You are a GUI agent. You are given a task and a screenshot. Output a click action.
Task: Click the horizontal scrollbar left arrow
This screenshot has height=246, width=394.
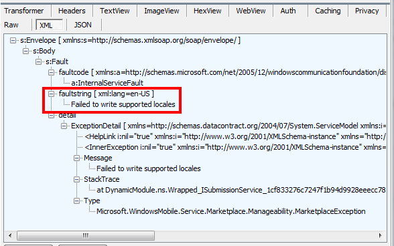pyautogui.click(x=10, y=235)
